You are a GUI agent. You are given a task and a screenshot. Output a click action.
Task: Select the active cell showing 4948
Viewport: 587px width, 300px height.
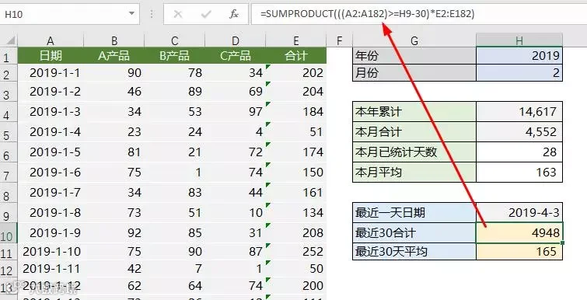519,232
